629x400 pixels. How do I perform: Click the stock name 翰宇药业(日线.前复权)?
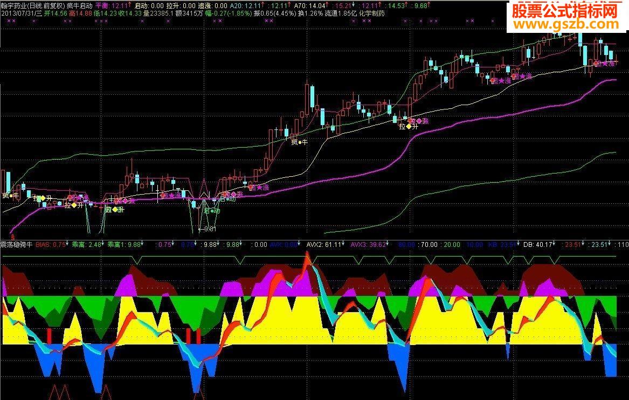33,6
